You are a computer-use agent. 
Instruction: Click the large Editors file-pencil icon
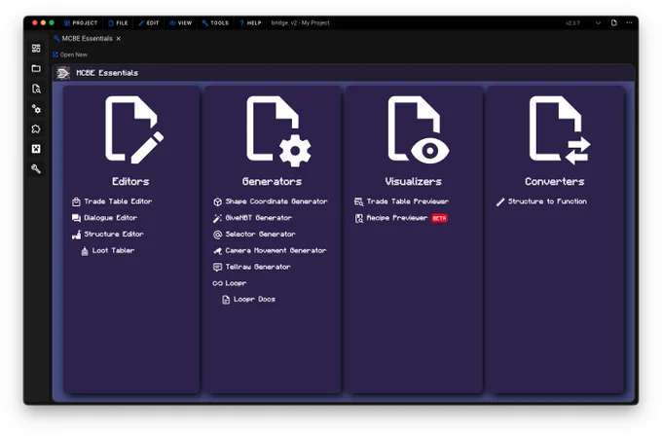[134, 129]
